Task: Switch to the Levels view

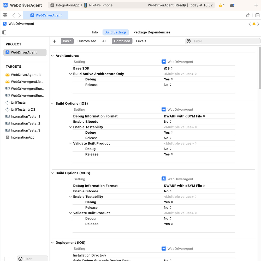Action: click(141, 41)
